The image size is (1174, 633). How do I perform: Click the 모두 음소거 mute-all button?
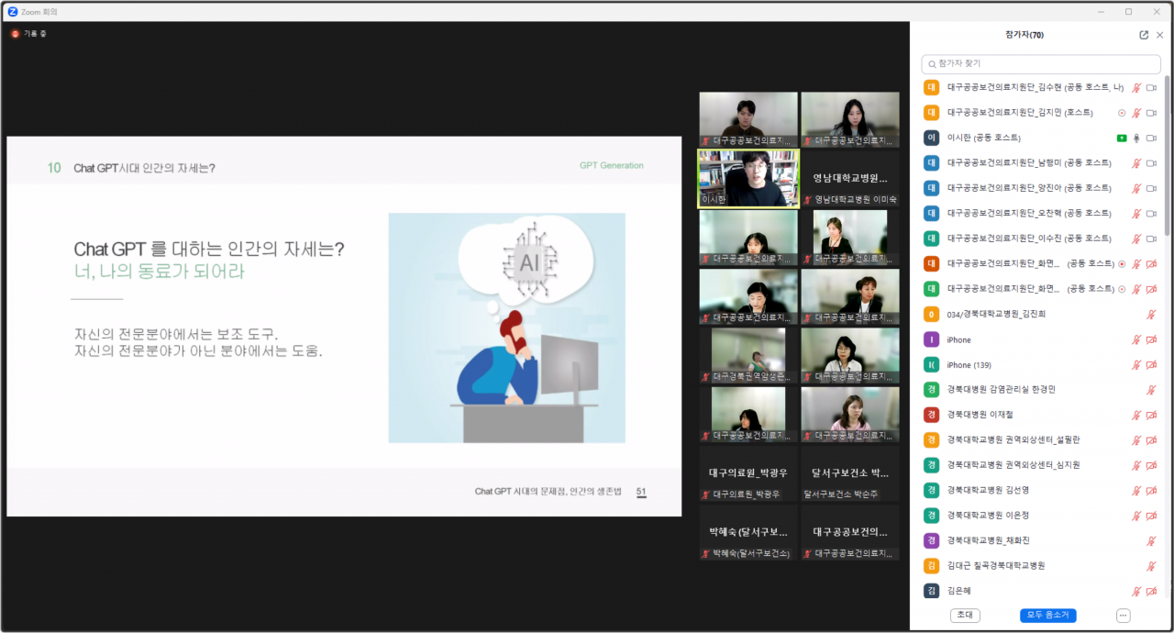(1047, 616)
